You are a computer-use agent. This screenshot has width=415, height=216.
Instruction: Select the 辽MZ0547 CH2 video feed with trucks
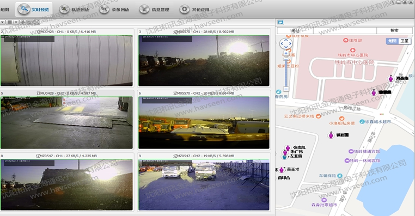click(204, 184)
